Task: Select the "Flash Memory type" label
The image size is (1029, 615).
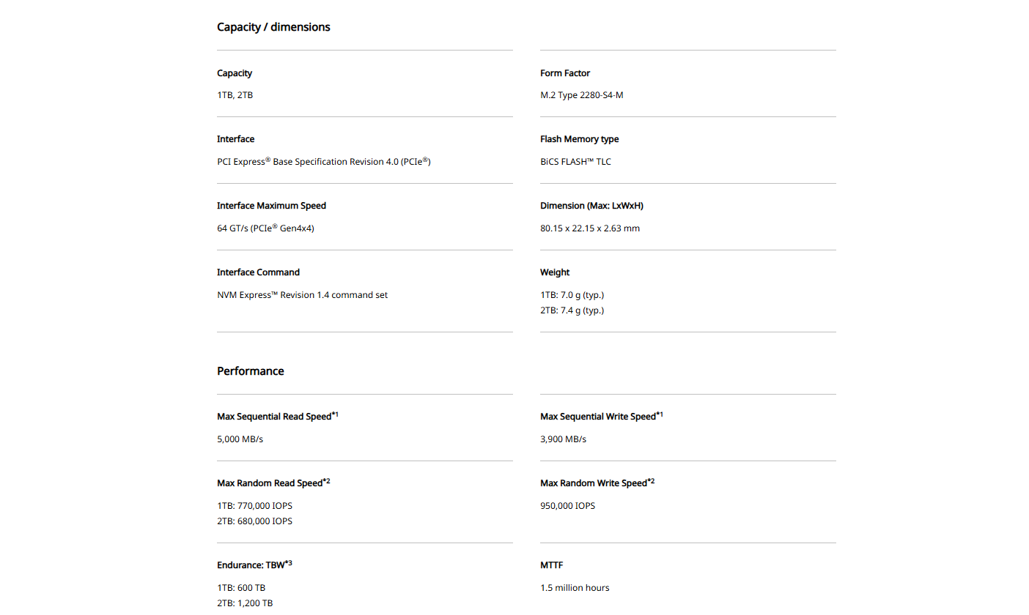Action: [579, 139]
